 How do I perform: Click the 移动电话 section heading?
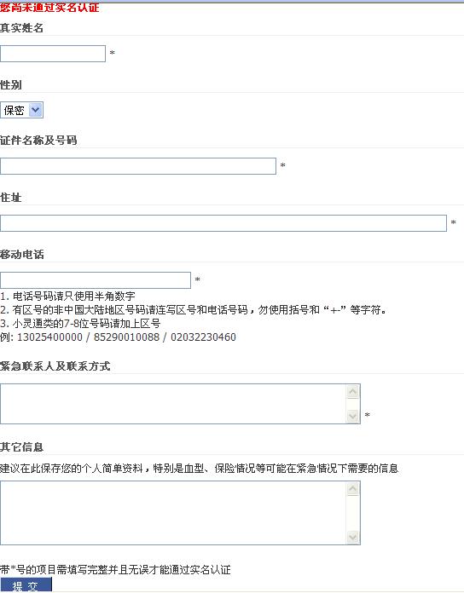[x=22, y=255]
